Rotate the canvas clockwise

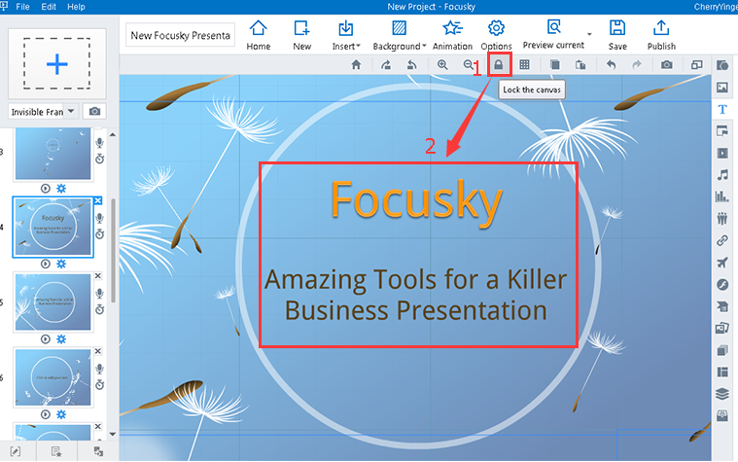[386, 65]
